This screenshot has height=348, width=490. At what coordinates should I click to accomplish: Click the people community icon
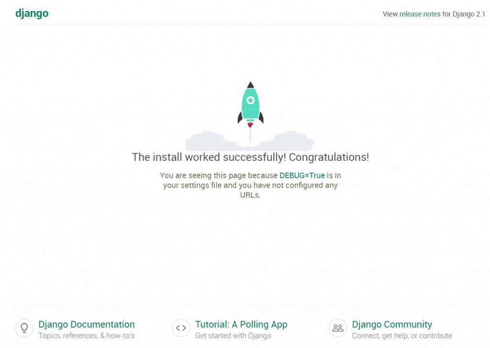coord(338,328)
